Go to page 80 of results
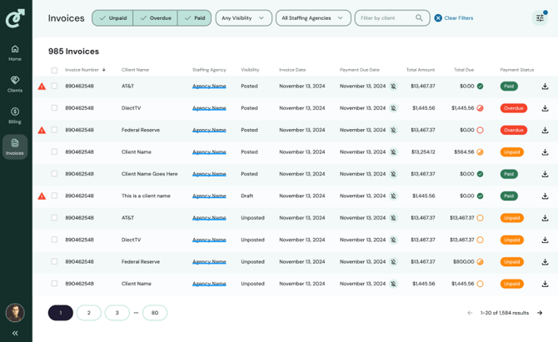This screenshot has height=342, width=558. [155, 313]
